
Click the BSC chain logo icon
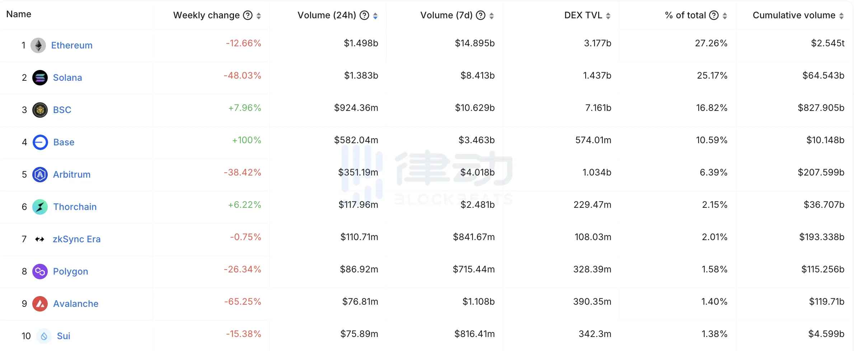tap(40, 110)
